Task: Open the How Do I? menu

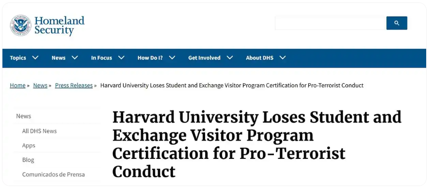Action: point(150,58)
